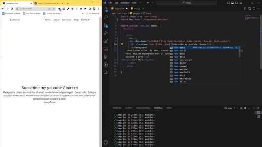262x147 pixels.
Task: Open Source Control view in activity bar
Action: click(x=106, y=25)
